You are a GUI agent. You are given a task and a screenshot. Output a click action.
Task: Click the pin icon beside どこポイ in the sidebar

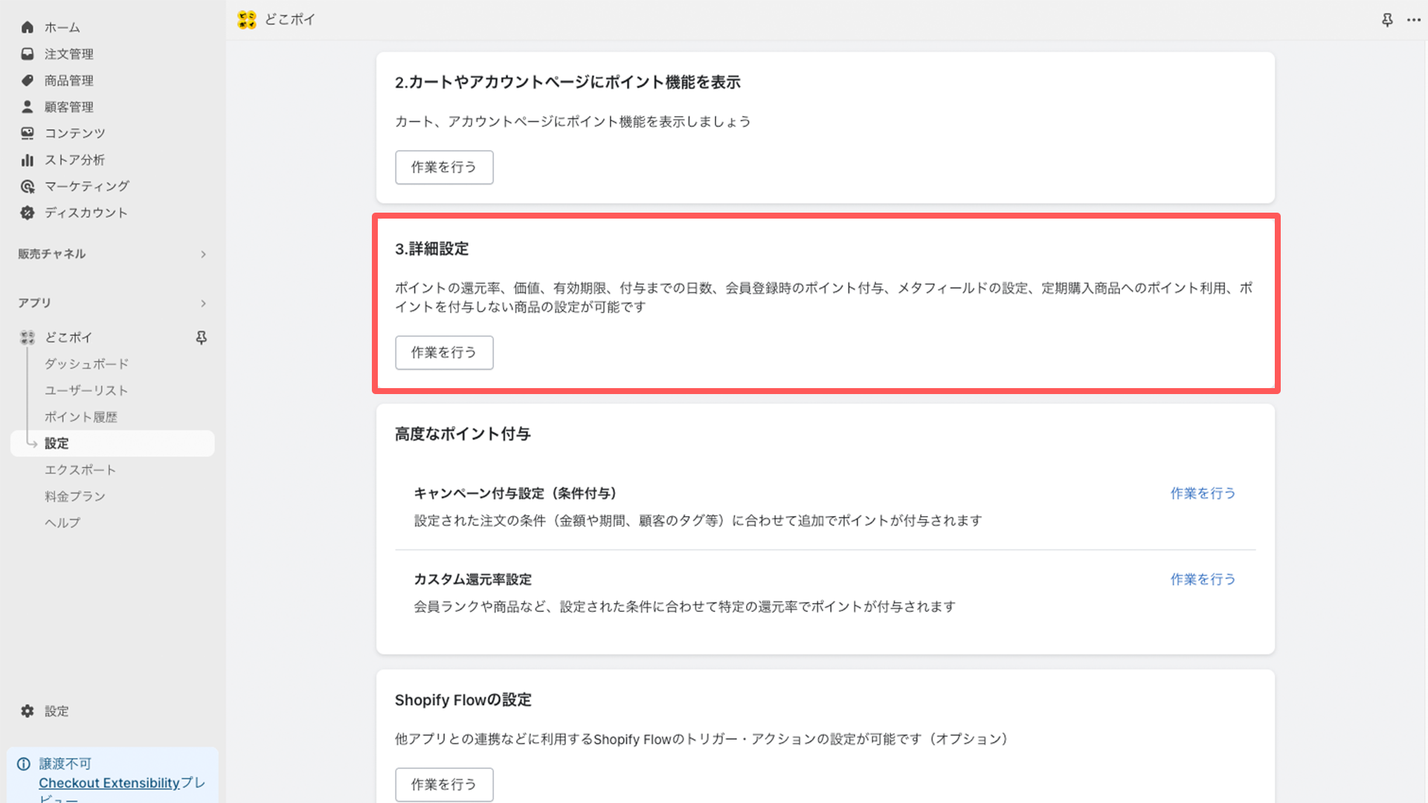click(x=201, y=338)
